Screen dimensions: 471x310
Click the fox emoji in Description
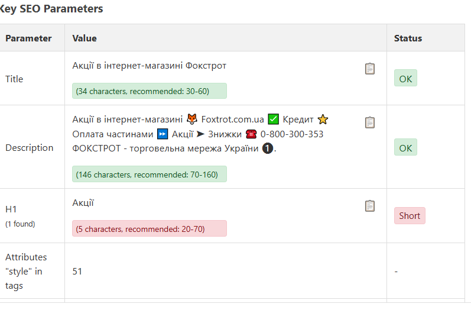(192, 120)
